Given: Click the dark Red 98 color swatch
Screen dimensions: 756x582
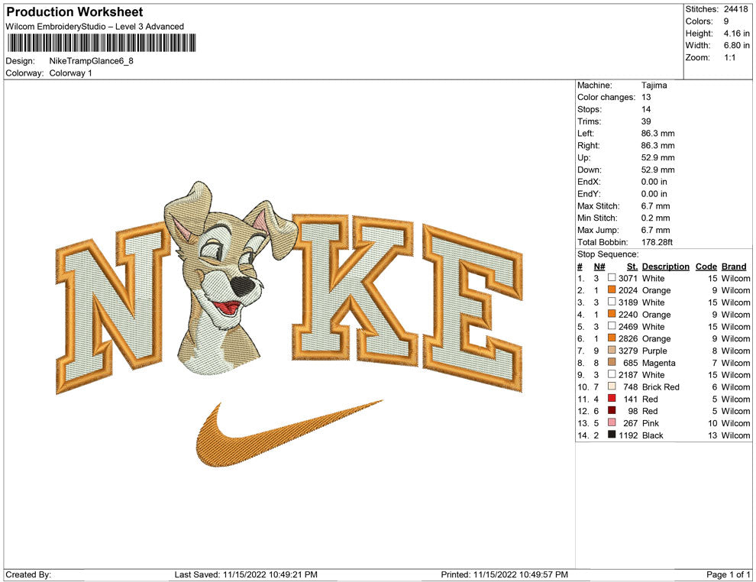Looking at the screenshot, I should point(612,410).
